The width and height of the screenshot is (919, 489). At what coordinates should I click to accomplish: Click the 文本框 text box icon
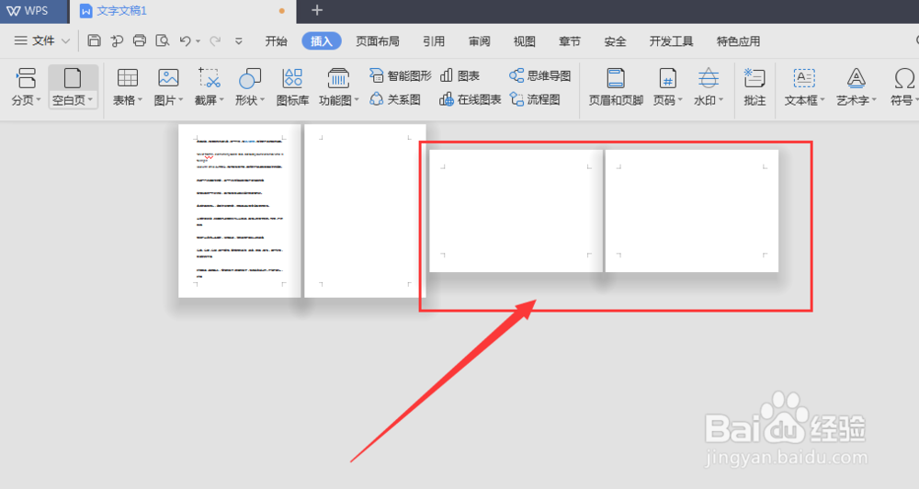click(x=804, y=77)
